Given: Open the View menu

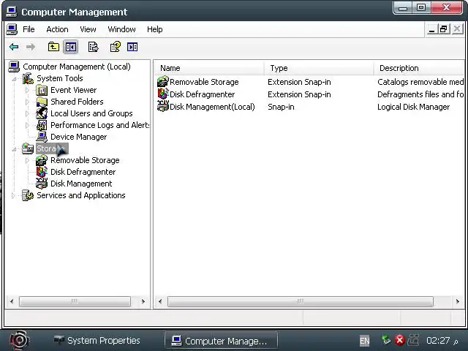Looking at the screenshot, I should [88, 29].
